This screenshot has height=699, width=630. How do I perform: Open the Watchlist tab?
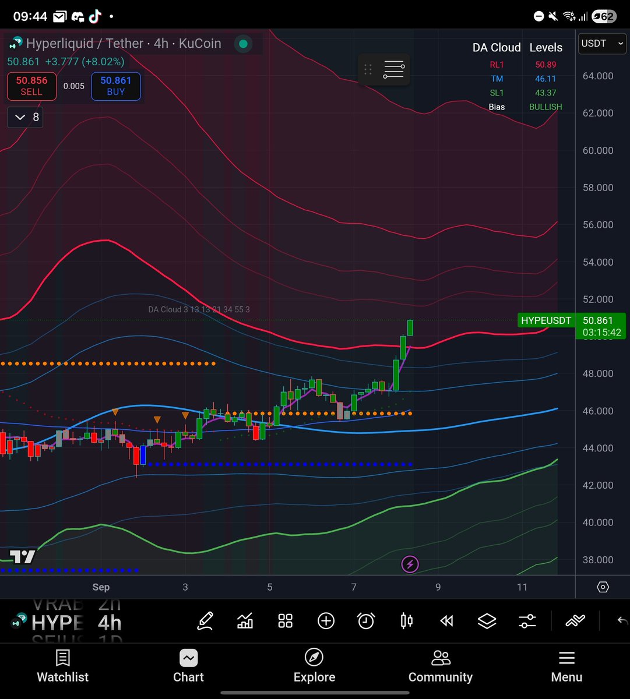(63, 666)
